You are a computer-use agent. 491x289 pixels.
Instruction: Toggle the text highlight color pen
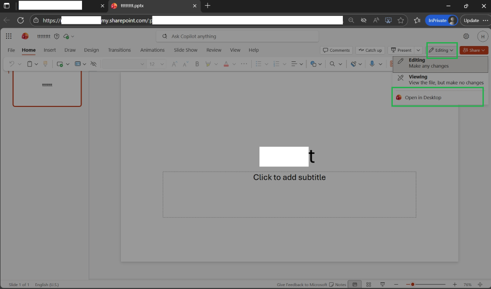click(x=208, y=64)
